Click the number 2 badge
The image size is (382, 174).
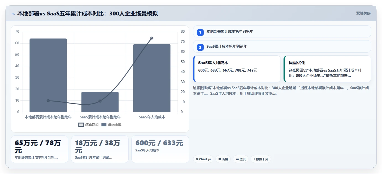tap(200, 47)
